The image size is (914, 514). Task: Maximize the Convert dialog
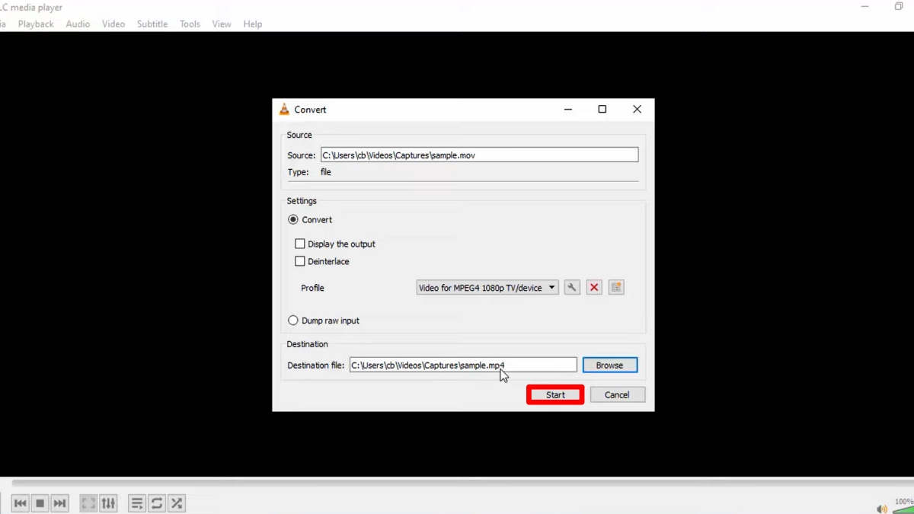[602, 110]
